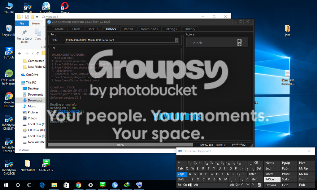
Task: Expand the COM port dropdown
Action: pyautogui.click(x=176, y=40)
